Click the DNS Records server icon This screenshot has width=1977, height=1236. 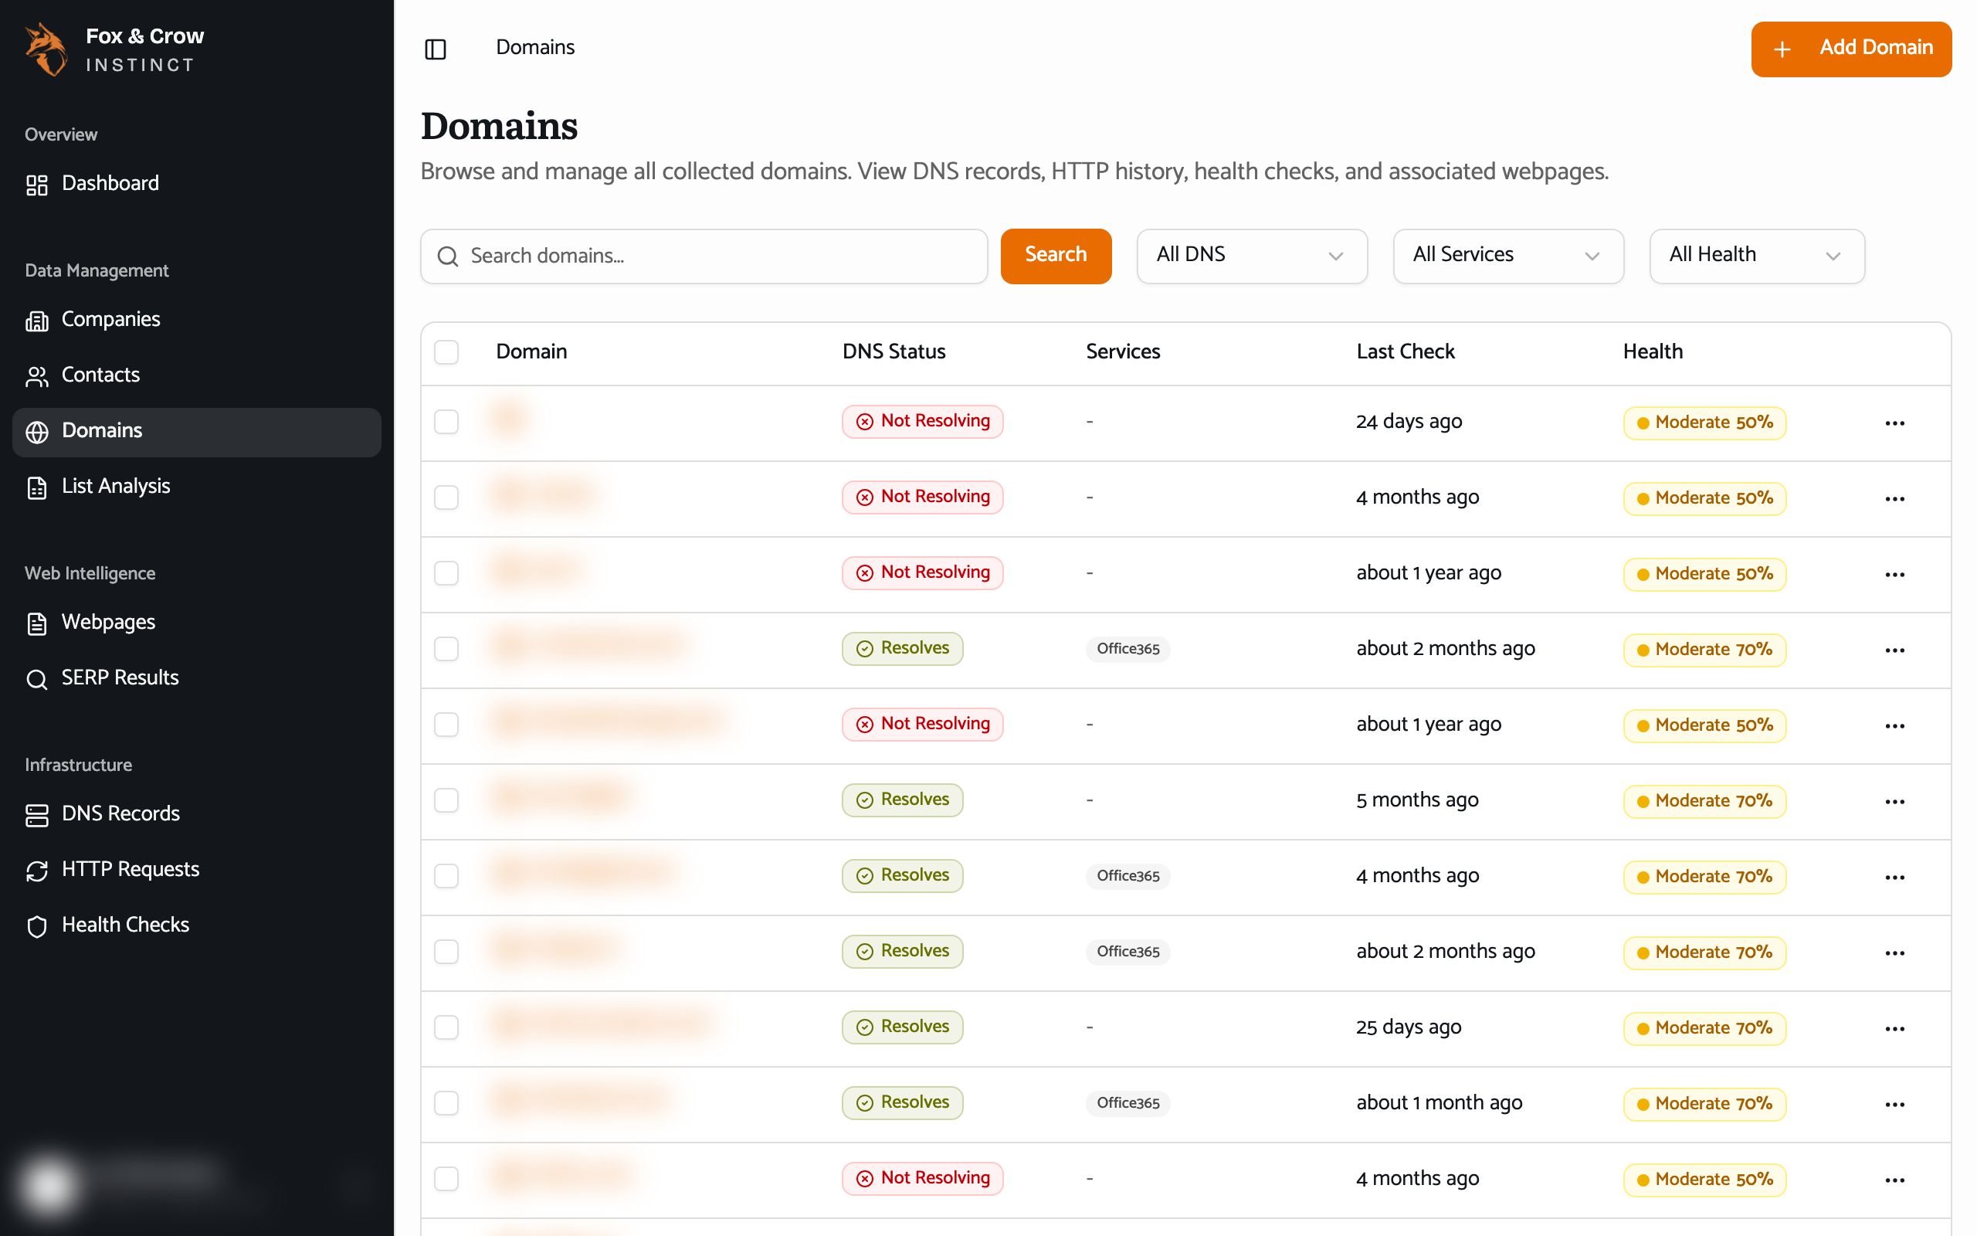tap(37, 814)
